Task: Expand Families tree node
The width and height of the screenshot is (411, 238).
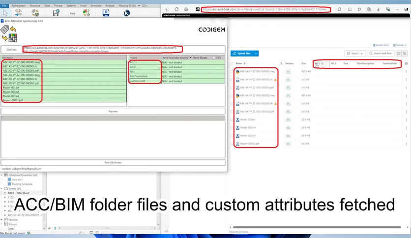Action: (x=1, y=220)
